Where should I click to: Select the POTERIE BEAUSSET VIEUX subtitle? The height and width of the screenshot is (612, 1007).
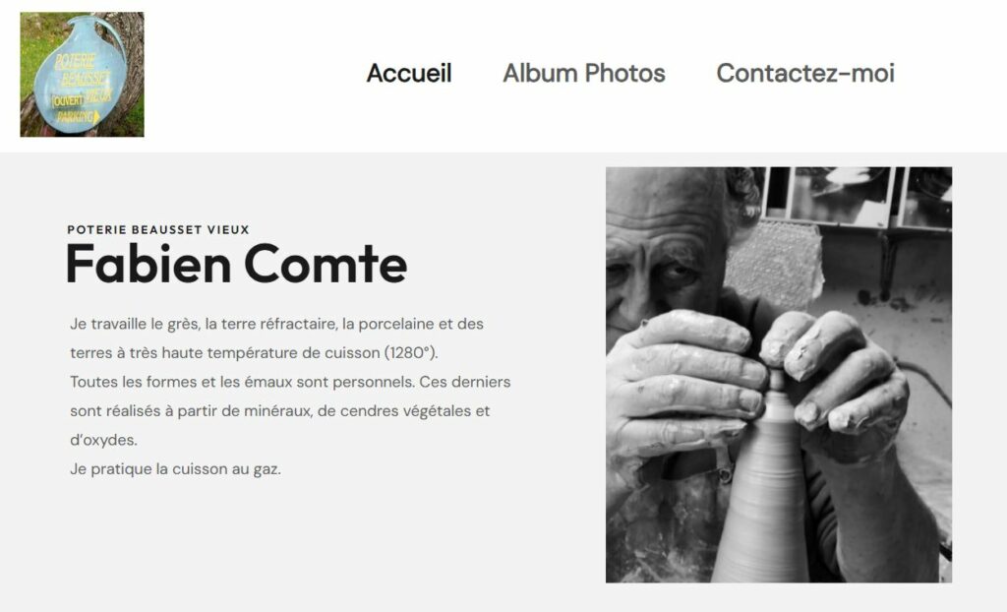click(158, 229)
